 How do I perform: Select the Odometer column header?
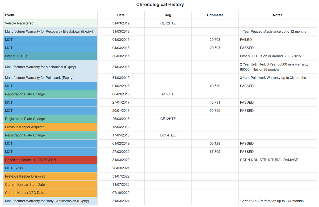[215, 15]
